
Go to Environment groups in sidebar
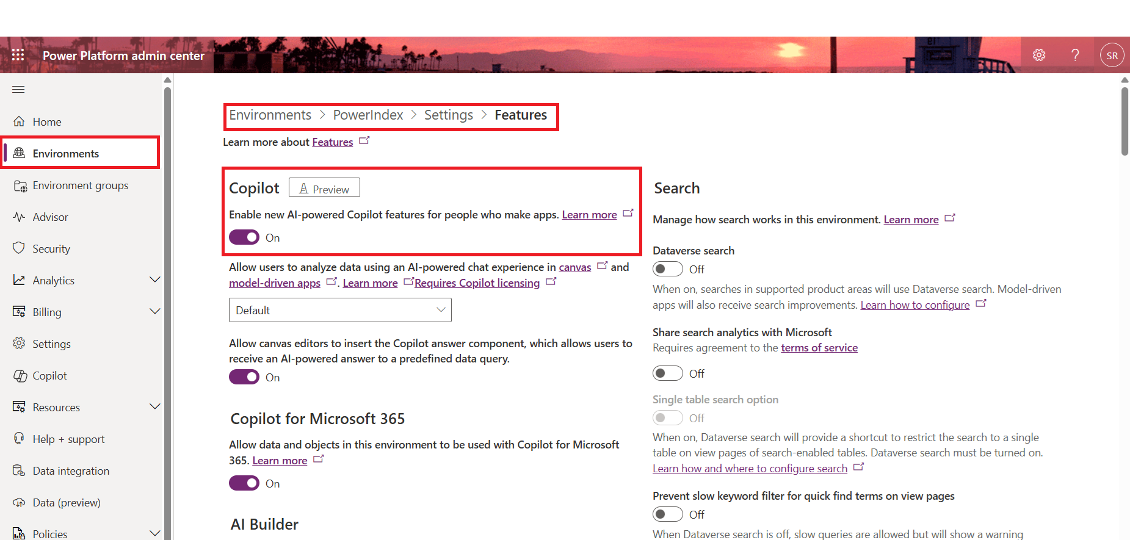point(80,185)
